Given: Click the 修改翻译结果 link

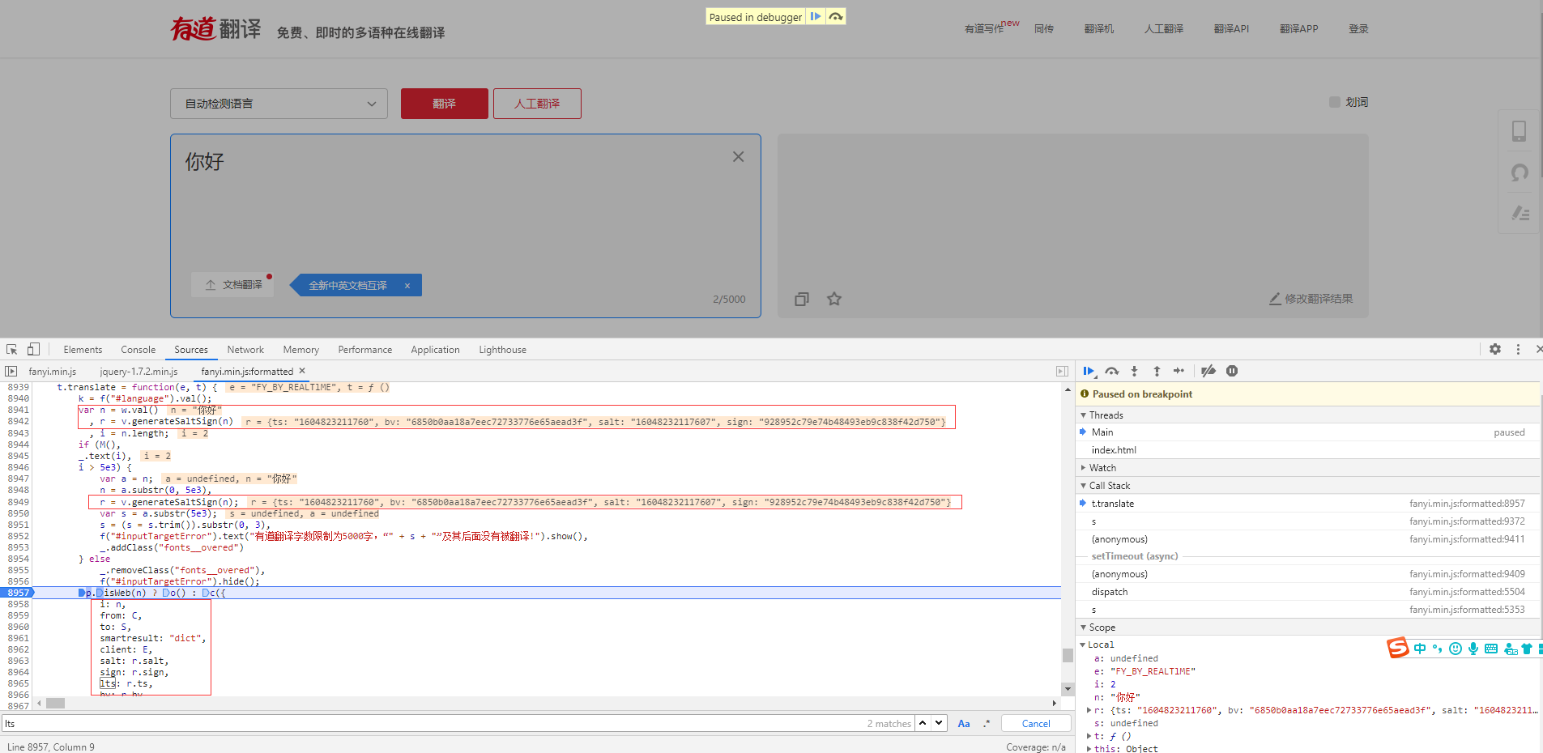Looking at the screenshot, I should (1311, 299).
